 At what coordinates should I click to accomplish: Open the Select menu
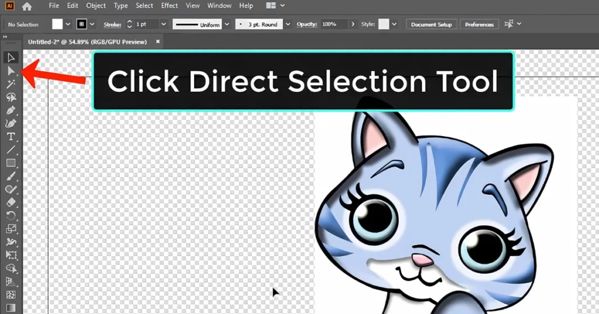coord(144,6)
